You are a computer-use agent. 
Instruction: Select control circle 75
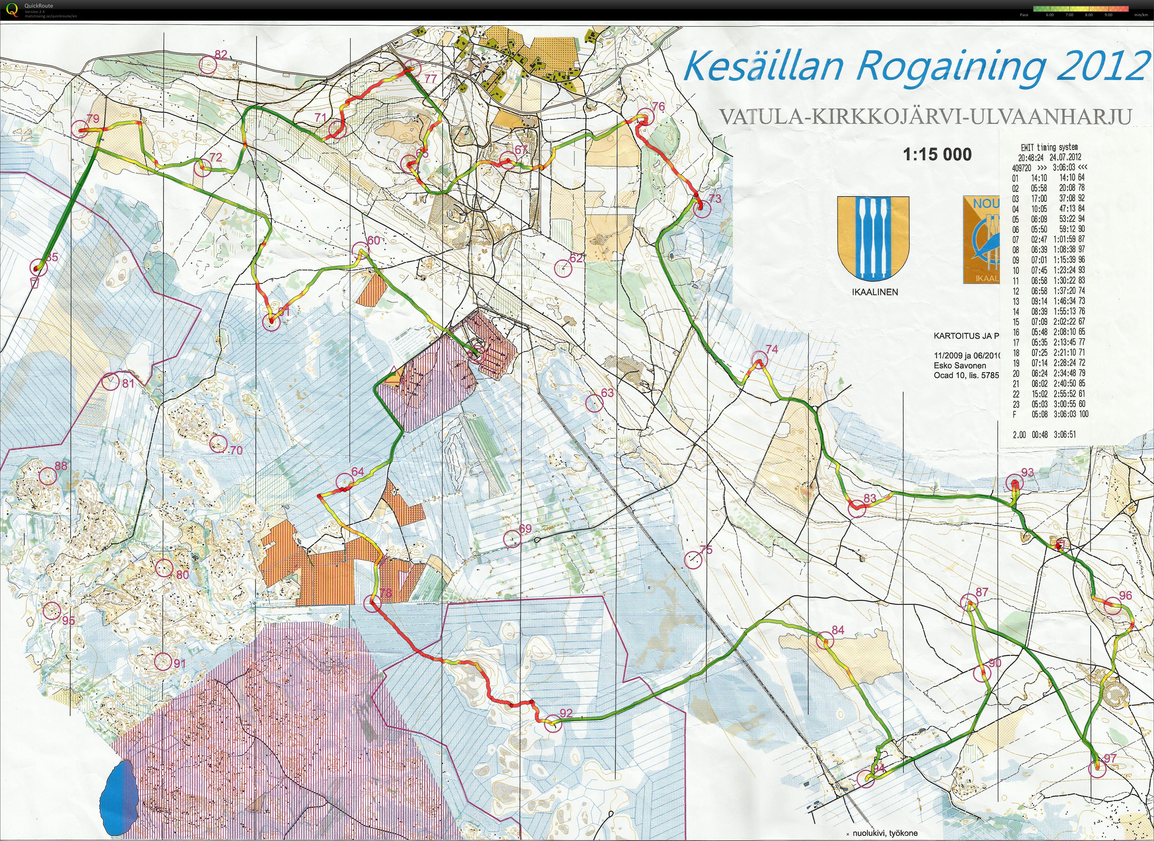[x=693, y=560]
